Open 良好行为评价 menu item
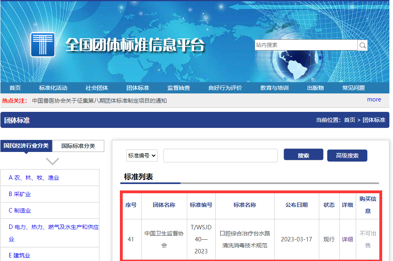The height and width of the screenshot is (261, 393). coord(225,88)
